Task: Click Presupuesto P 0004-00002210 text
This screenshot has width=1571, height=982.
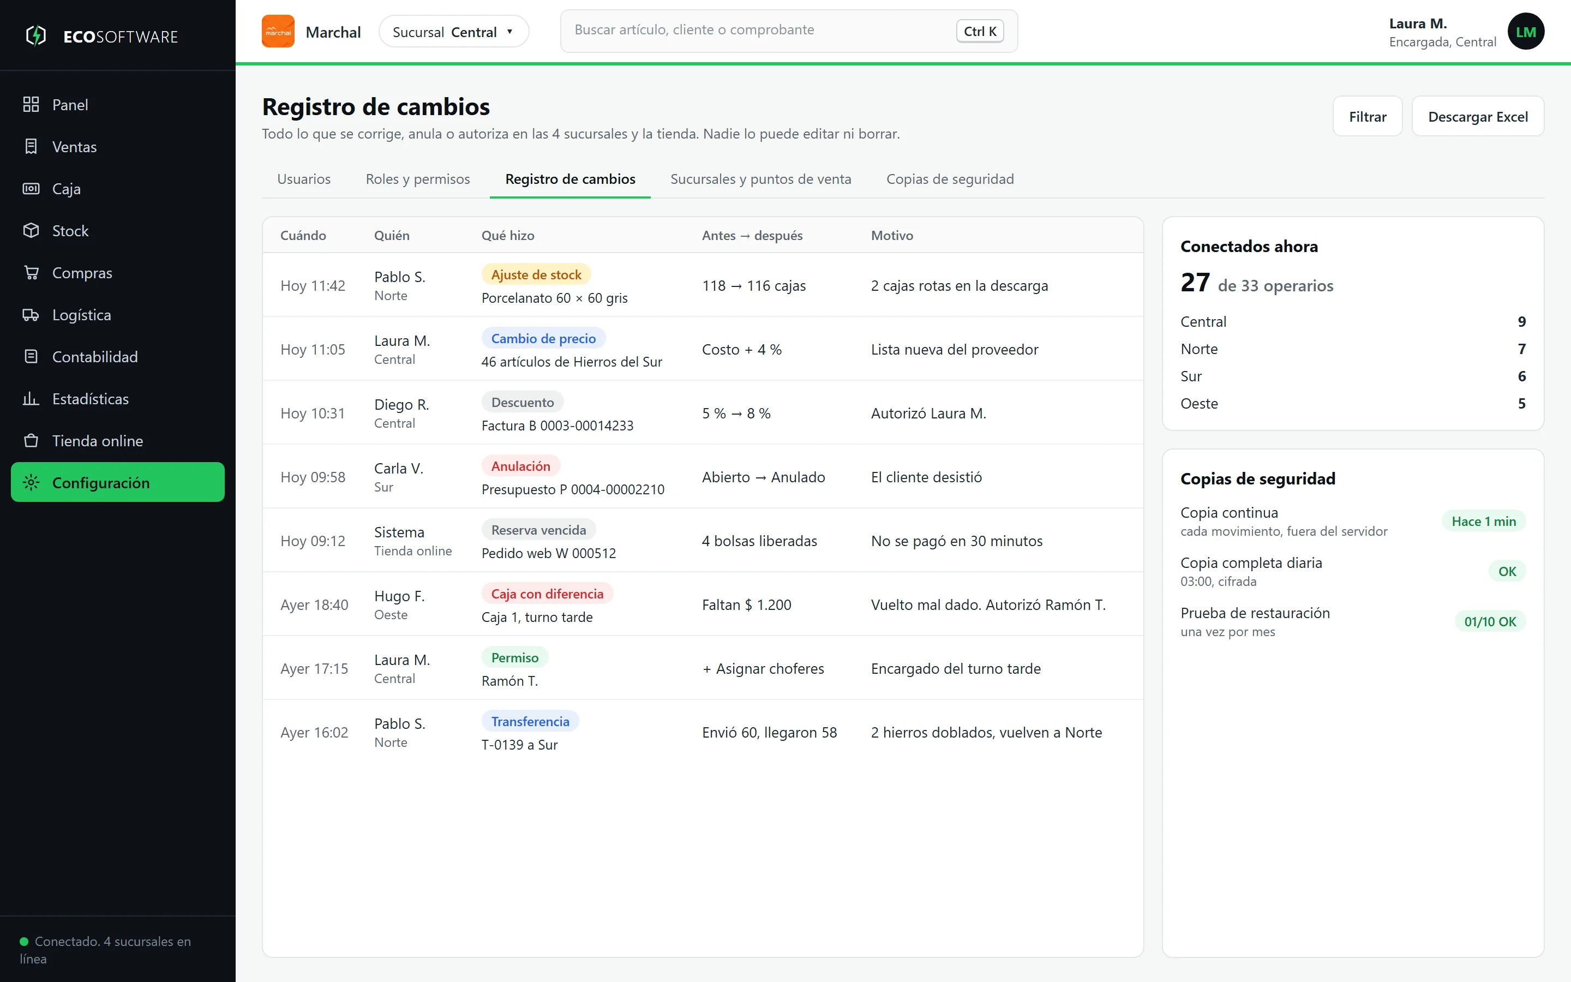Action: 573,489
